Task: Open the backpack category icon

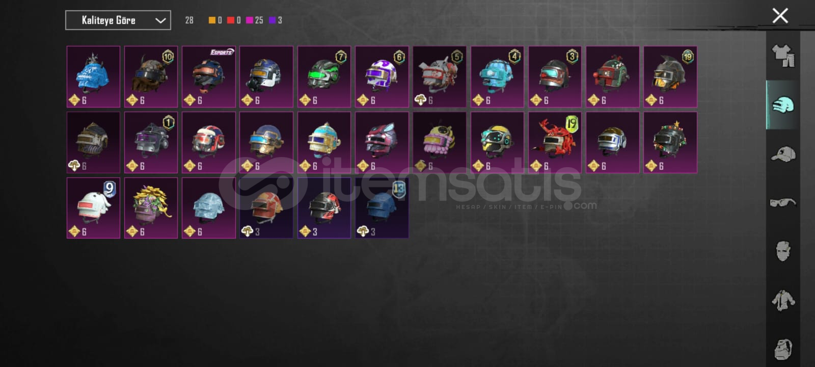Action: pos(783,349)
